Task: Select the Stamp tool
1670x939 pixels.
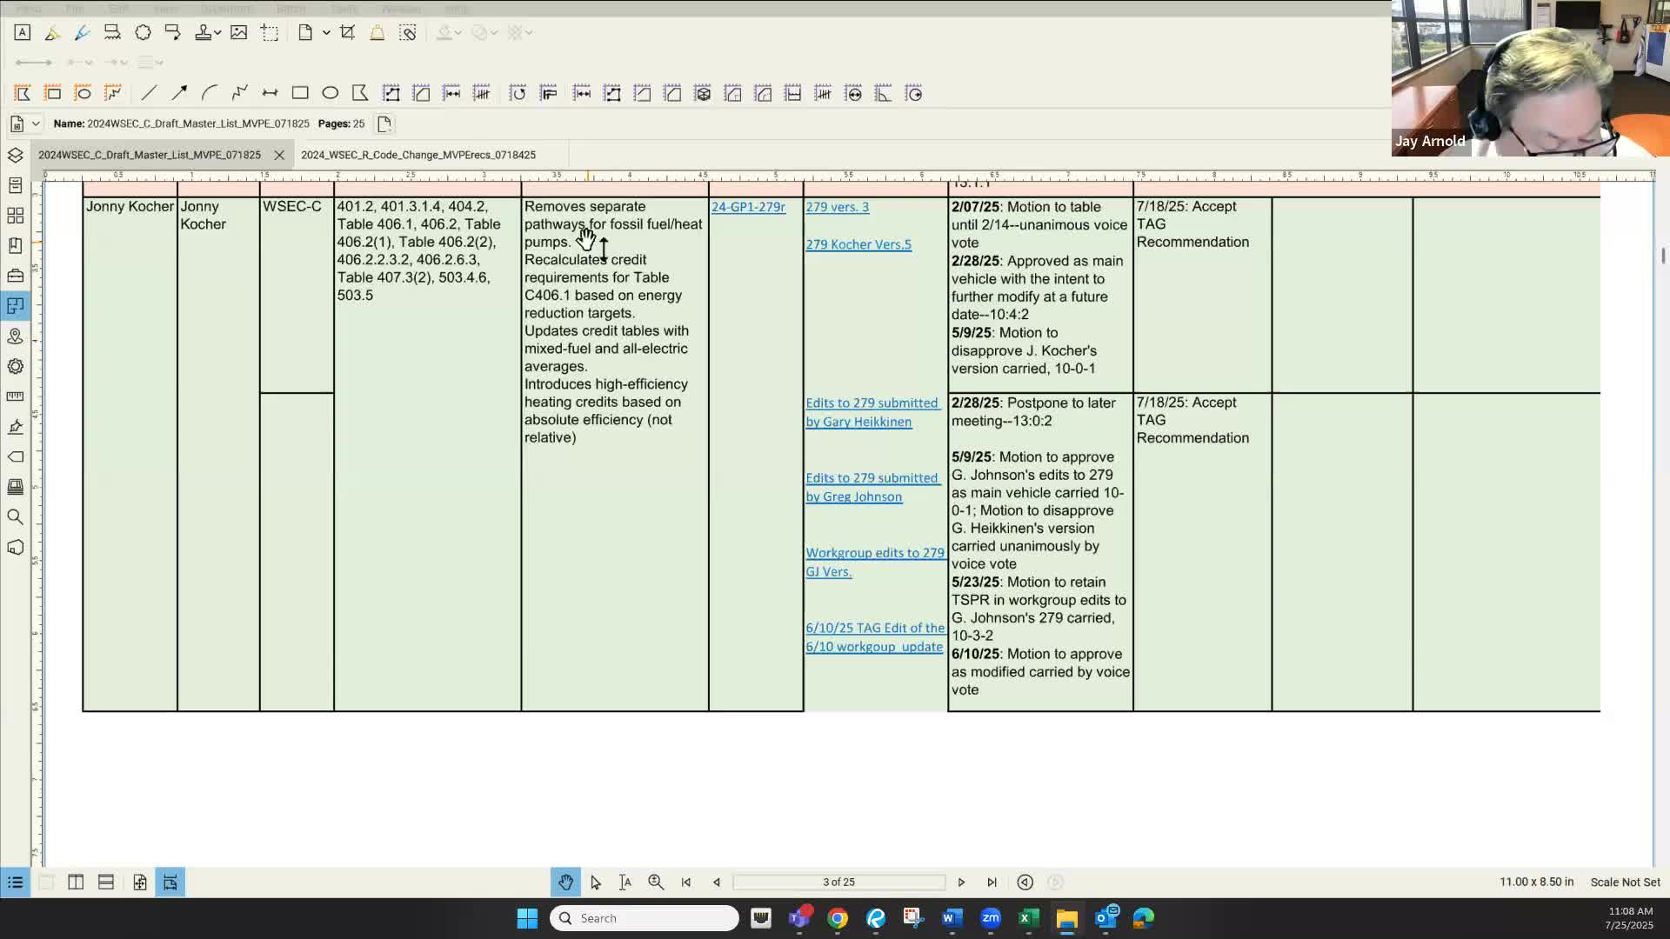Action: [203, 33]
